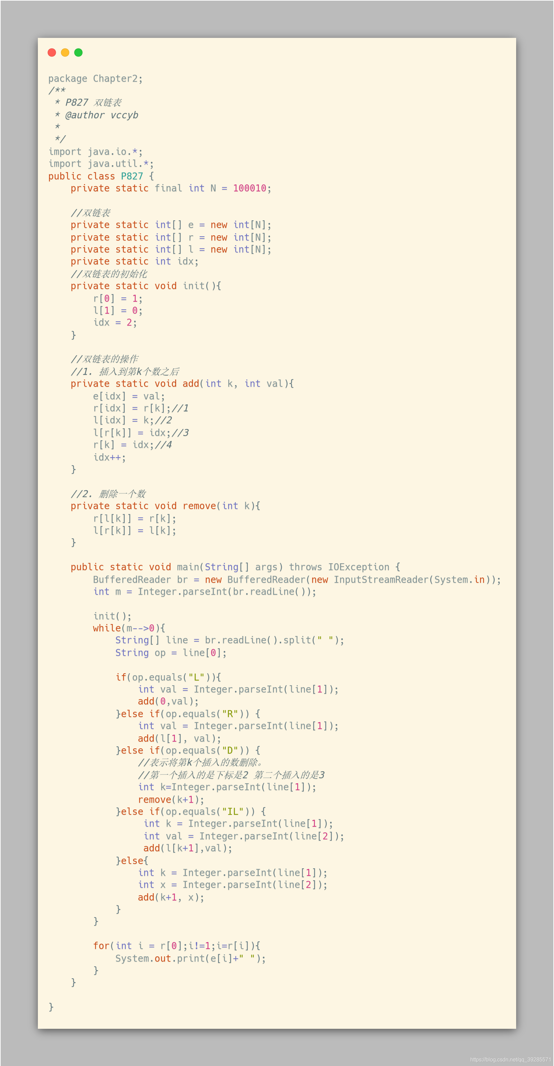Viewport: 554px width, 1066px height.
Task: Click the 'public static void main' signature line
Action: pyautogui.click(x=235, y=567)
